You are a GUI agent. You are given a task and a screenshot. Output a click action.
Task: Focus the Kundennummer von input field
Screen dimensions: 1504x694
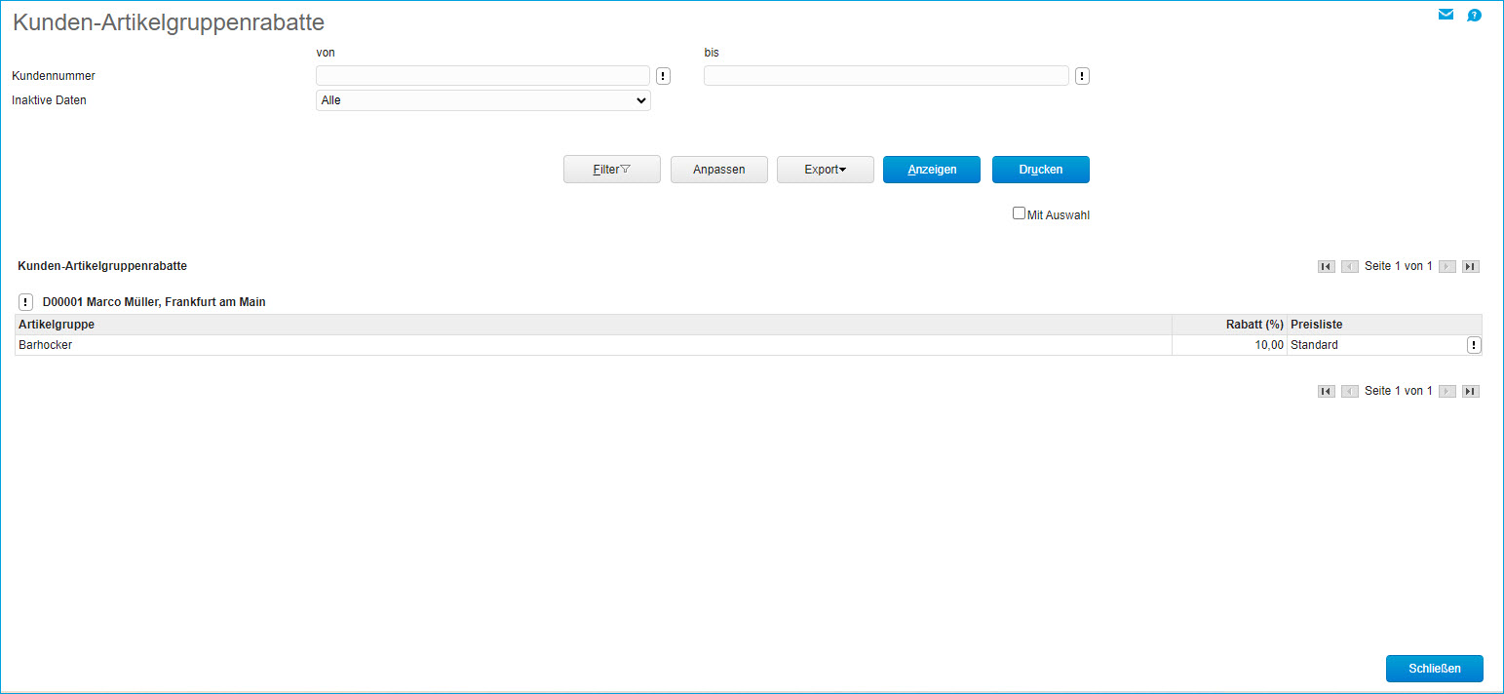click(482, 76)
